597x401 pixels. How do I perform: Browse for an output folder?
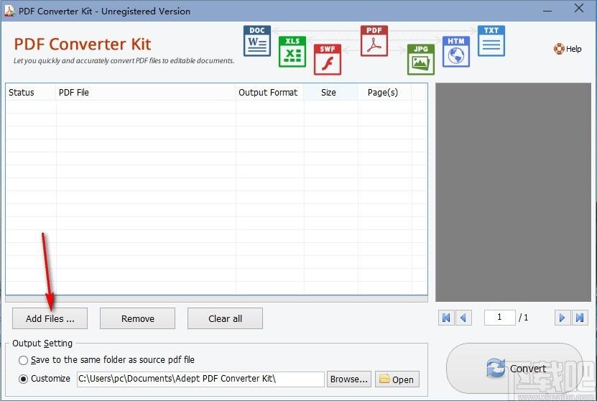(348, 379)
